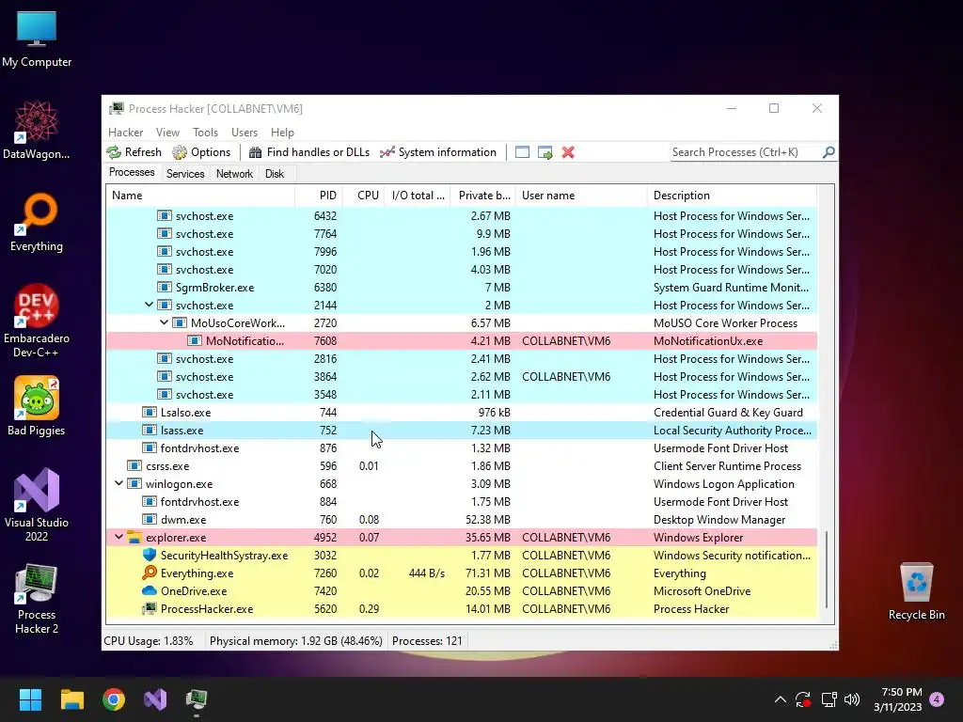
Task: Click the search magnifier icon
Action: (x=829, y=151)
